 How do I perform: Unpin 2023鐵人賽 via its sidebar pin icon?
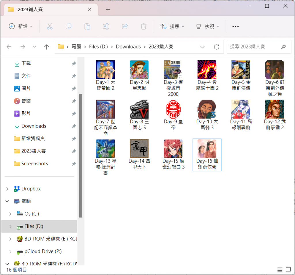click(x=74, y=151)
